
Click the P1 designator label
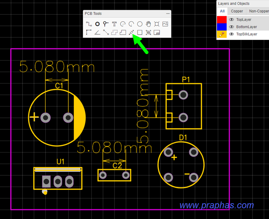point(186,80)
